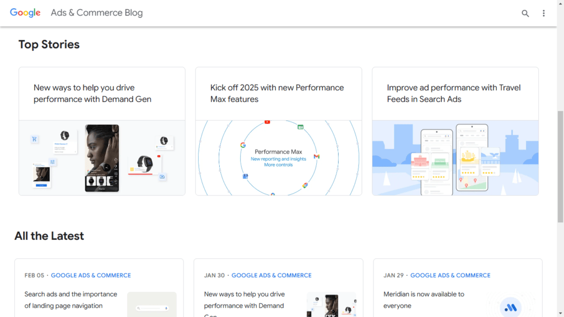Click the Gmail icon in Performance Max graphic
Viewport: 564px width, 317px height.
(x=317, y=157)
